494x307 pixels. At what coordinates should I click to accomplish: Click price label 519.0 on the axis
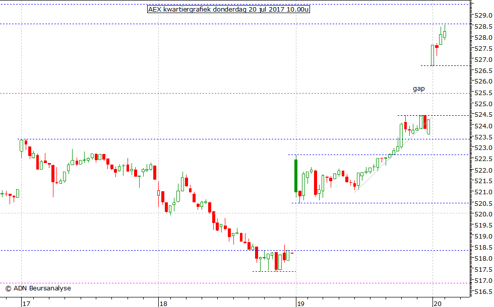(x=483, y=237)
